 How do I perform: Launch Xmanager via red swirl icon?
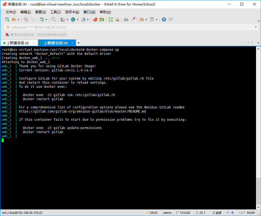tap(95, 19)
